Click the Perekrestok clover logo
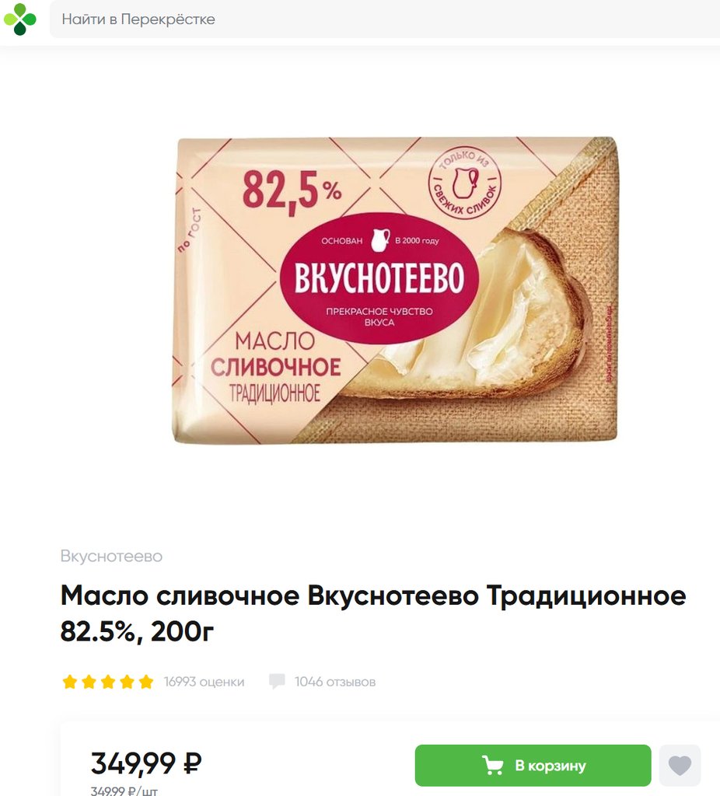Image resolution: width=720 pixels, height=796 pixels. tap(19, 19)
